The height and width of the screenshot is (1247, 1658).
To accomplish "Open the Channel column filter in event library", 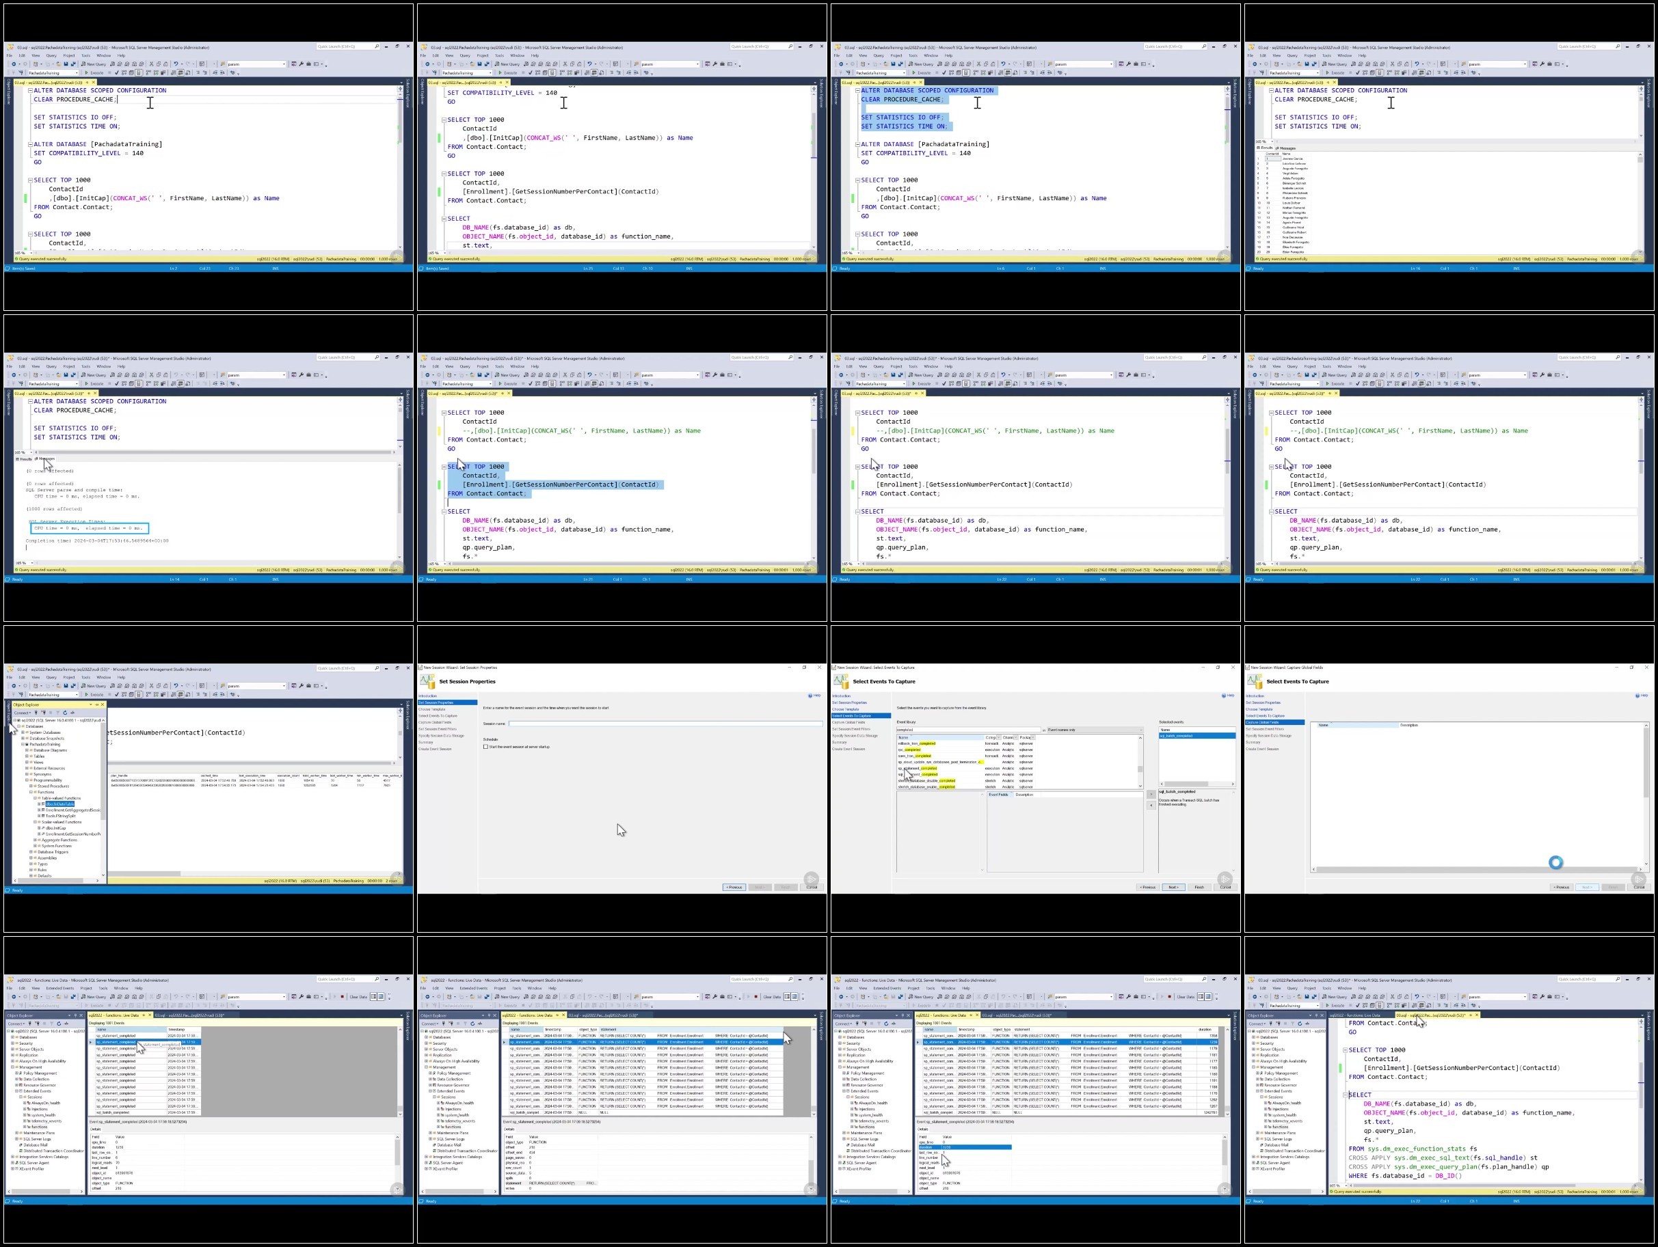I will (x=1017, y=738).
